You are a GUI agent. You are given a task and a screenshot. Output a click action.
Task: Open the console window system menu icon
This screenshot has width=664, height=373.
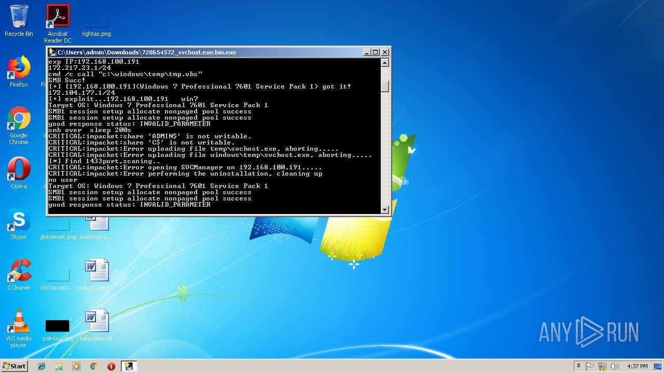(52, 52)
